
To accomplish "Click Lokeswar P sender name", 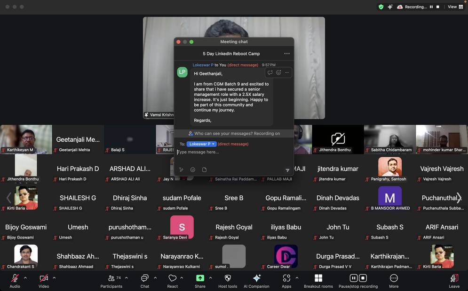I will point(203,65).
